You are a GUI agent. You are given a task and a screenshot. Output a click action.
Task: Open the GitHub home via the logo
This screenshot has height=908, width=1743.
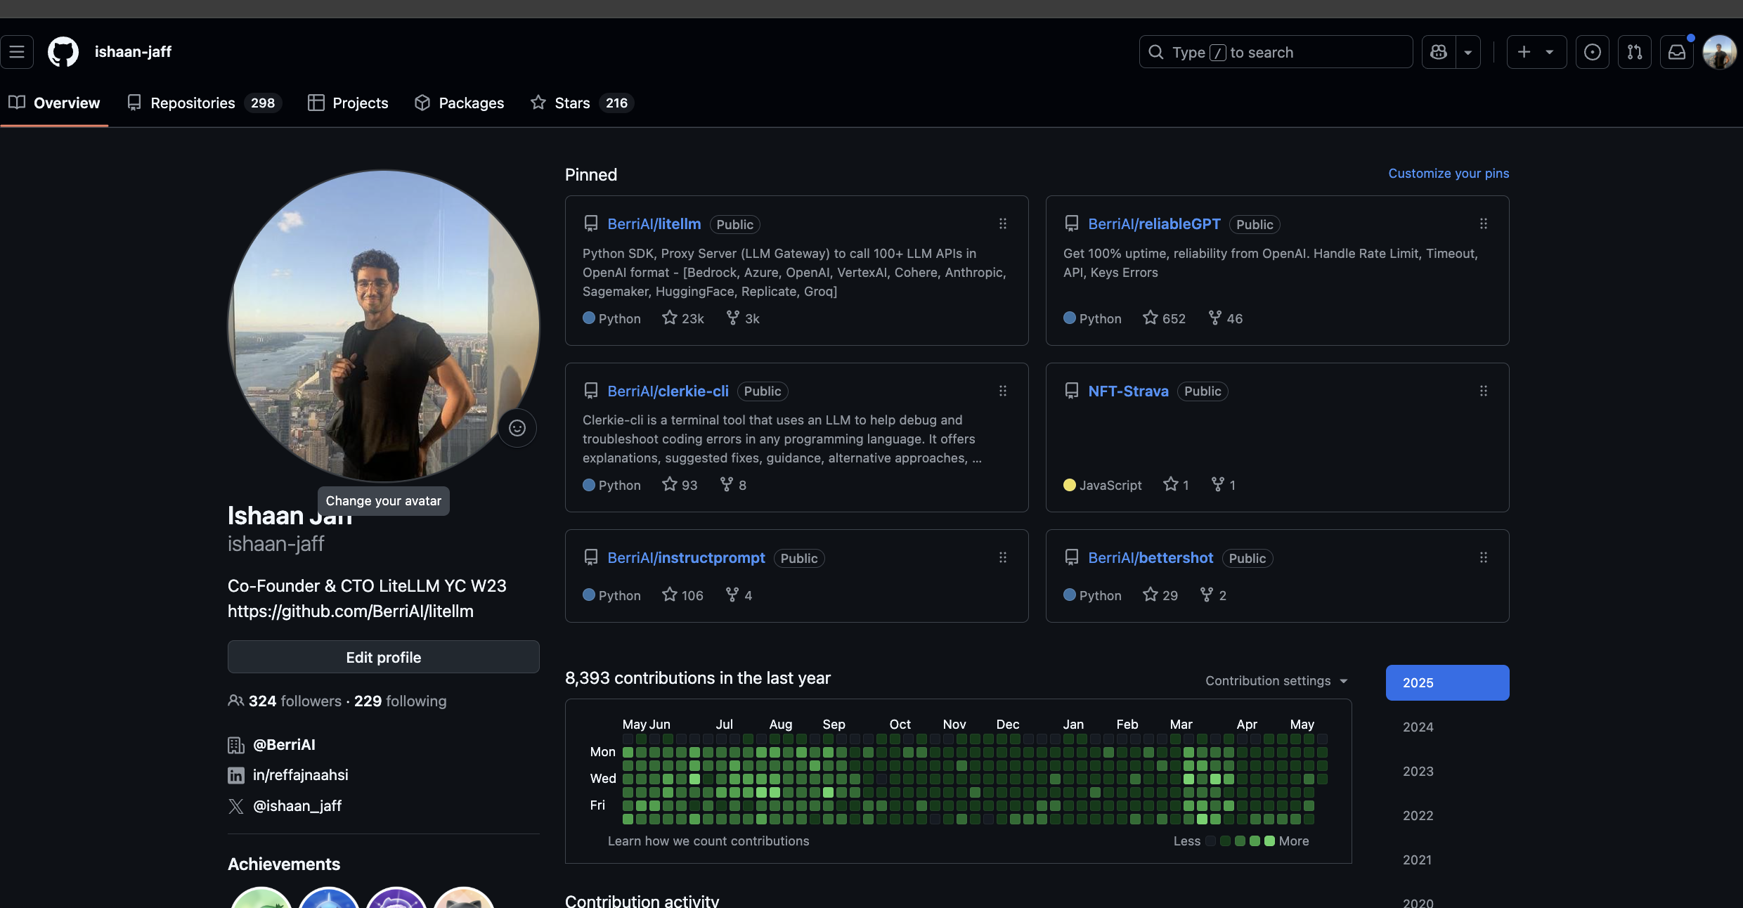[63, 51]
